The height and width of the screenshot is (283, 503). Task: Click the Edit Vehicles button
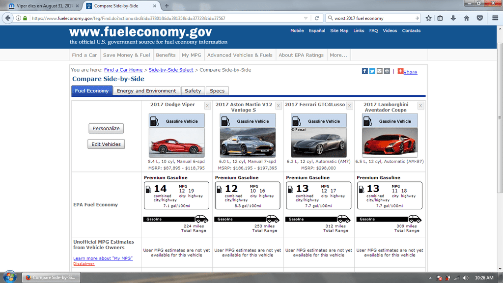pyautogui.click(x=106, y=144)
